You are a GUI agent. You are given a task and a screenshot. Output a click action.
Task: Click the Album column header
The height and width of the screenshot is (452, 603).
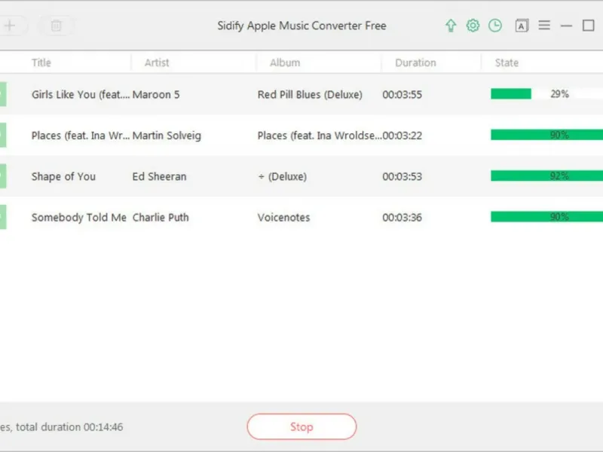coord(284,63)
